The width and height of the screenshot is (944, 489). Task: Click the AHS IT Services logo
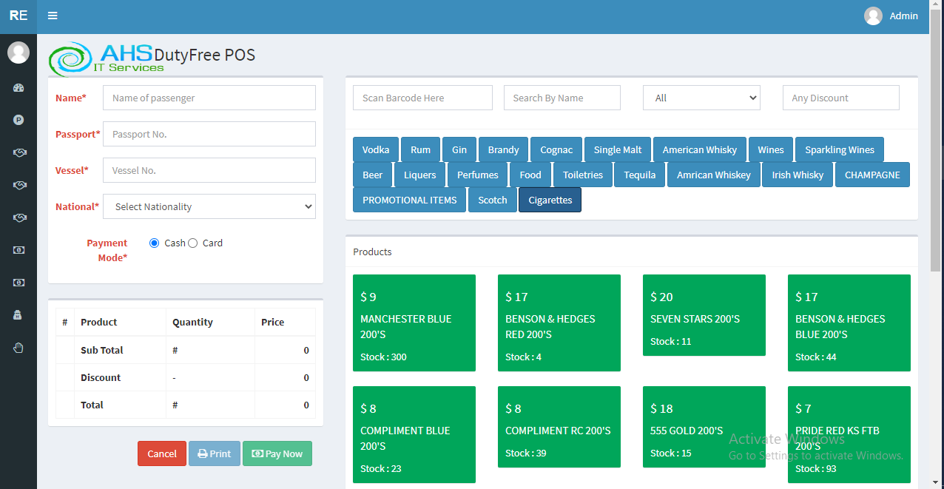tap(107, 58)
